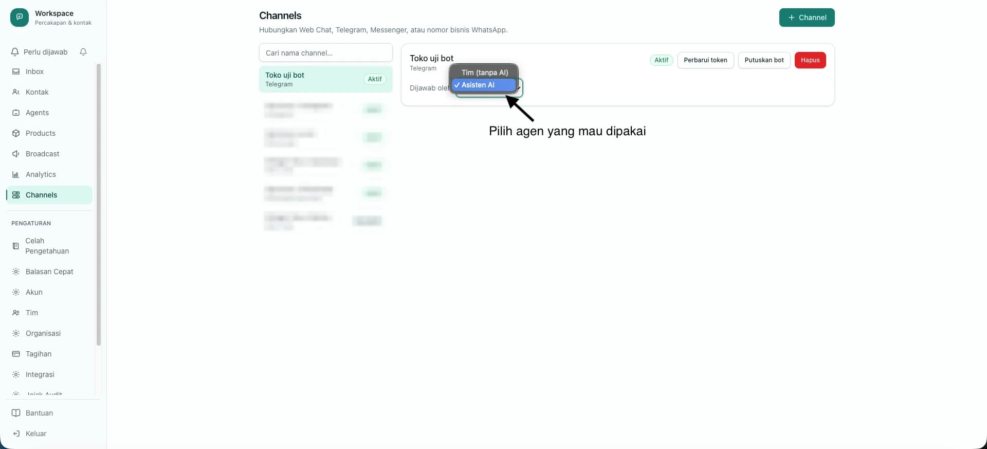
Task: Open Perlu dijawab in the sidebar
Action: (46, 52)
